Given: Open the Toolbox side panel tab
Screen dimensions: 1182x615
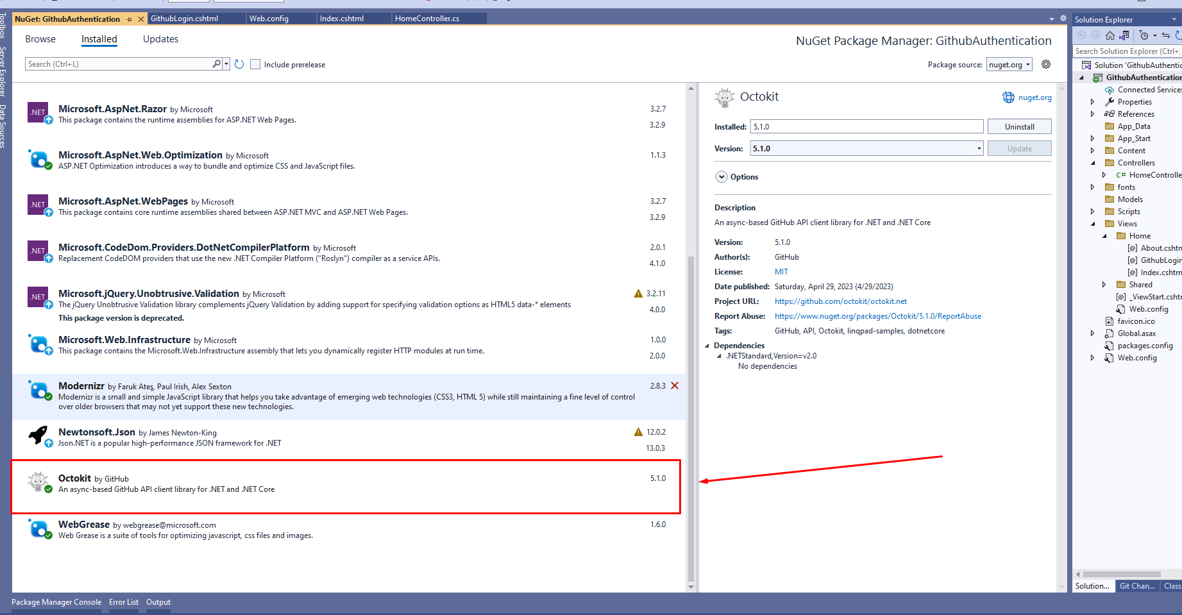Looking at the screenshot, I should click(x=4, y=26).
